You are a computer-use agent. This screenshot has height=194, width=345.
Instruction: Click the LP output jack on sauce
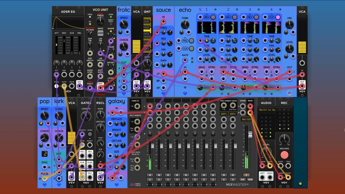point(163,74)
